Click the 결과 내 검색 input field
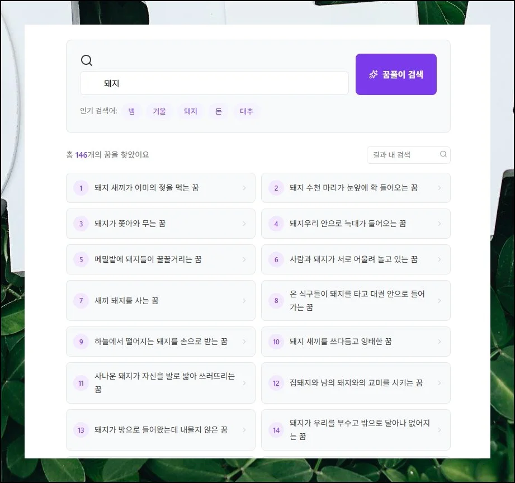 pyautogui.click(x=403, y=154)
